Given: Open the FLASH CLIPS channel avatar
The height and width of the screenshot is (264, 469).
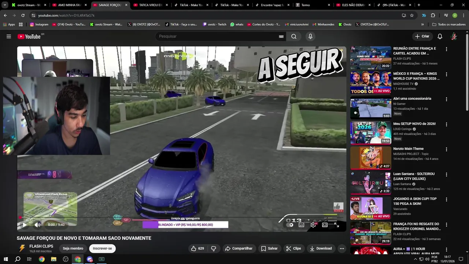Looking at the screenshot, I should [x=22, y=248].
